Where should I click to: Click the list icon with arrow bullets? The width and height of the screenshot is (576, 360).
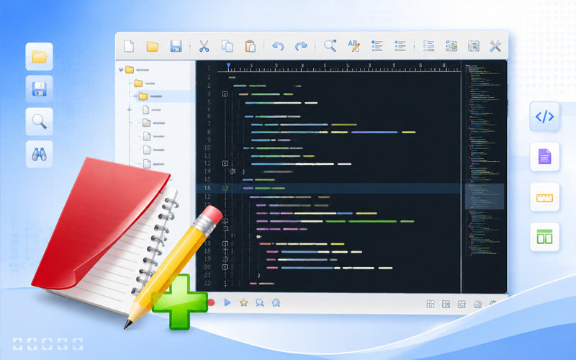pos(400,46)
